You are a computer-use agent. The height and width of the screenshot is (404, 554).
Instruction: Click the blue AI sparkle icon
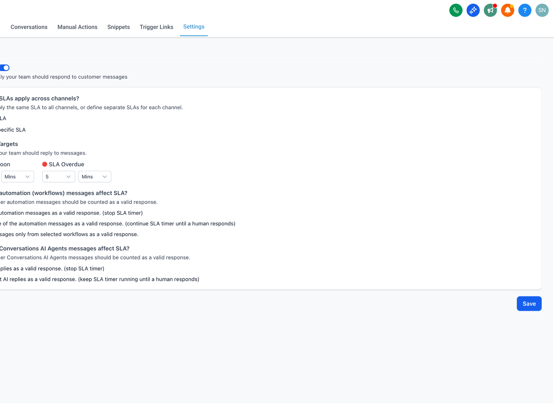point(473,10)
